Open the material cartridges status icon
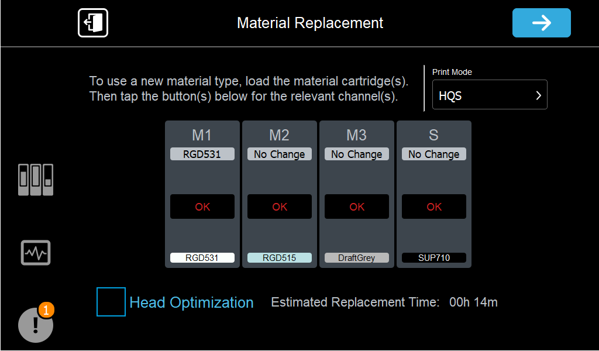Image resolution: width=599 pixels, height=351 pixels. point(36,180)
